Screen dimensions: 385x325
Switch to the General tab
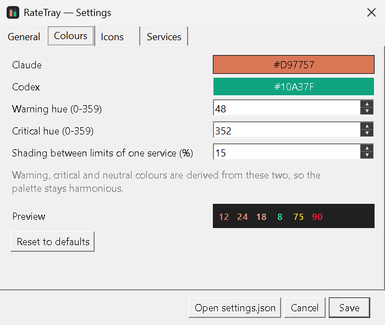pyautogui.click(x=24, y=37)
